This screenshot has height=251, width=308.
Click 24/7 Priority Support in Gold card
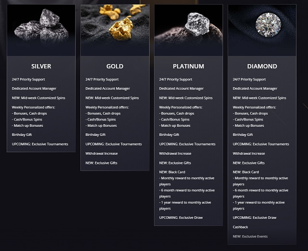(102, 79)
